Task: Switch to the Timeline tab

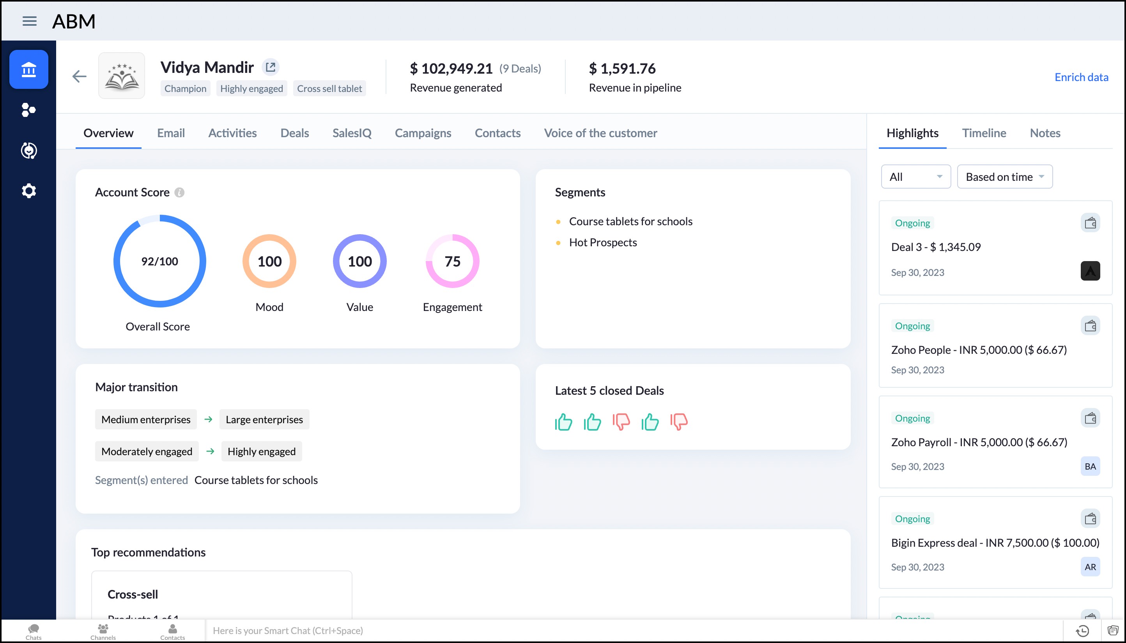Action: pyautogui.click(x=984, y=133)
